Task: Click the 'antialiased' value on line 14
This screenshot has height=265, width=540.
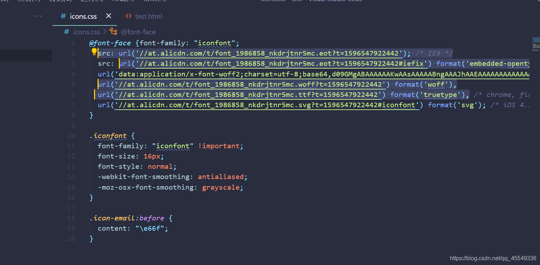Action: [221, 177]
